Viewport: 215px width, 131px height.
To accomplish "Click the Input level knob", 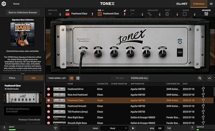I will pos(4,128).
